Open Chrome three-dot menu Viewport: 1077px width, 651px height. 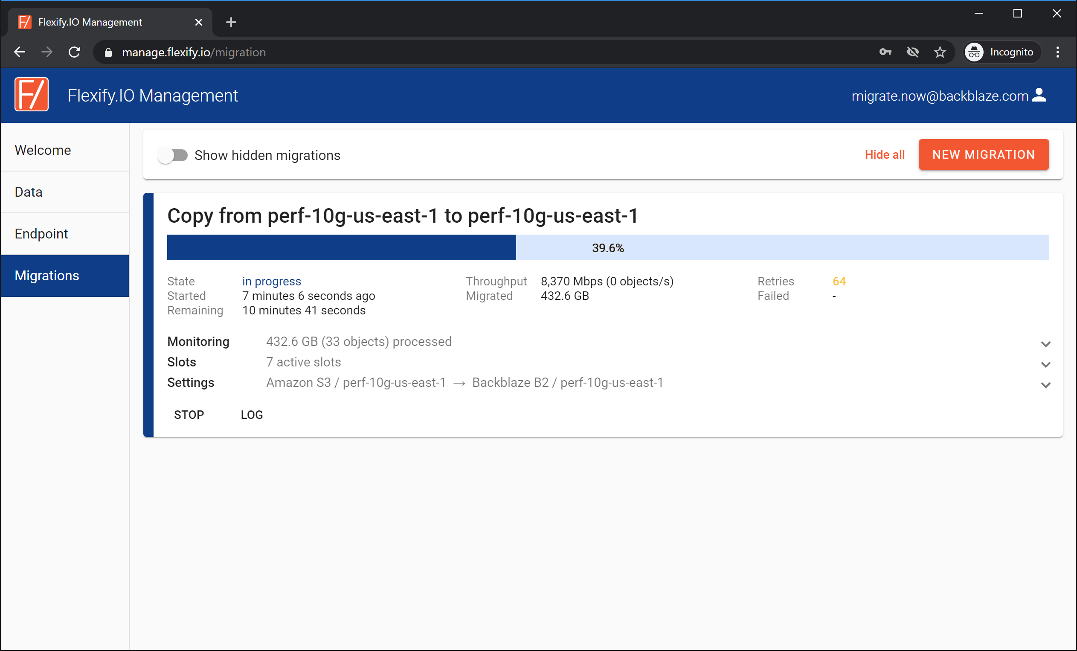pos(1058,52)
